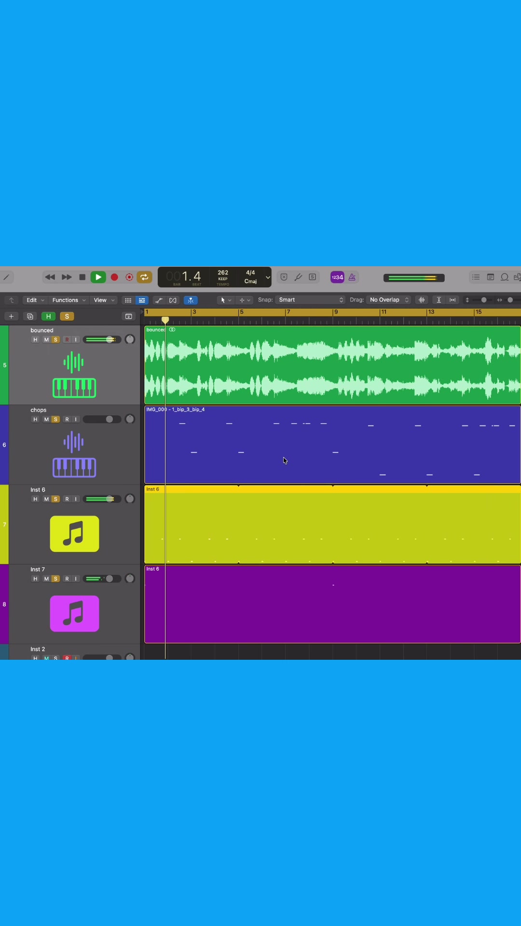The width and height of the screenshot is (521, 926).
Task: Toggle the purple count-in 1234 button
Action: pyautogui.click(x=337, y=277)
